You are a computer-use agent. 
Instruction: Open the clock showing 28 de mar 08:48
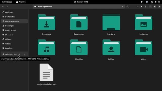coord(81,2)
